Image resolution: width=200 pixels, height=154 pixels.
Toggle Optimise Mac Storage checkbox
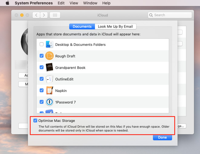35,121
